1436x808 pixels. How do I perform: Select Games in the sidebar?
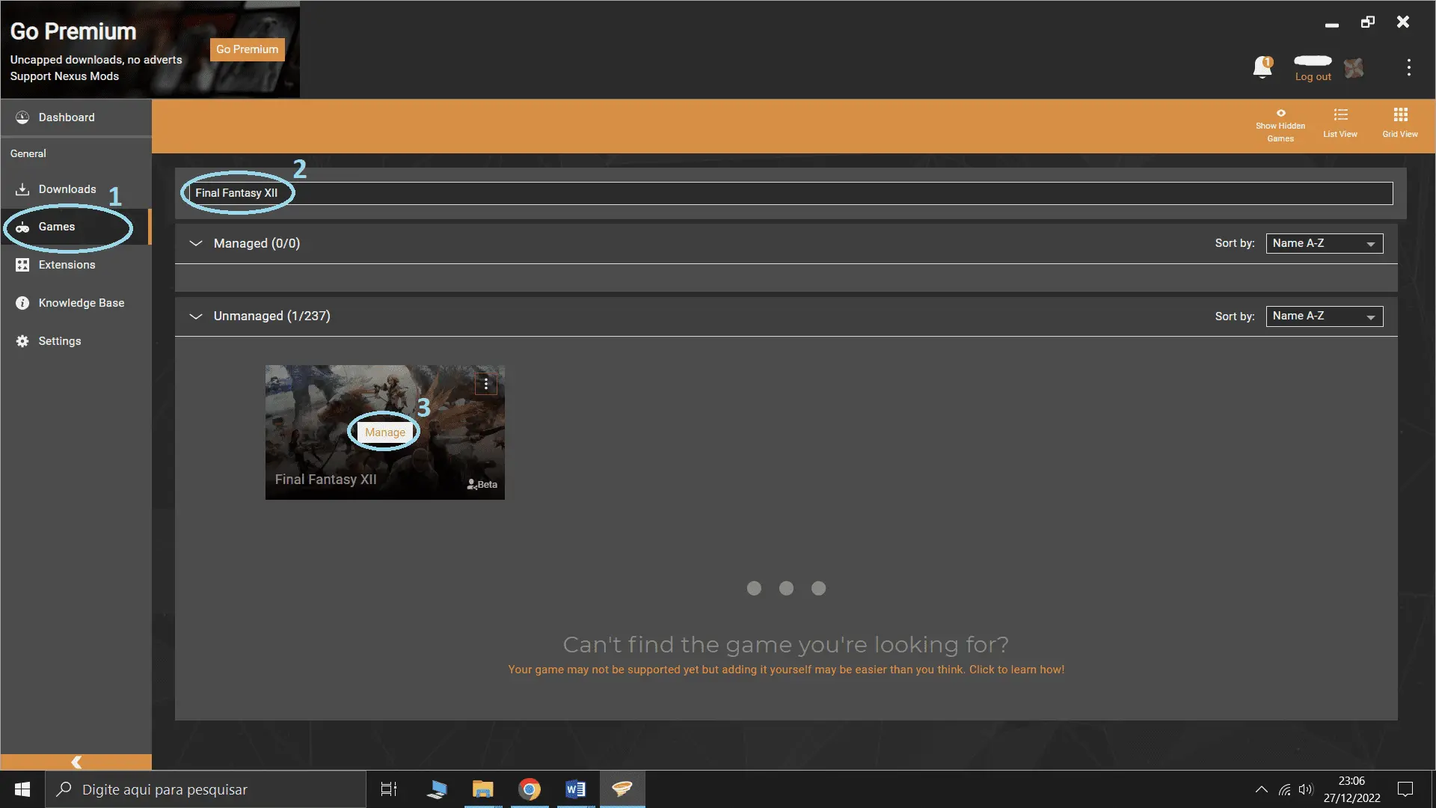[x=76, y=227]
